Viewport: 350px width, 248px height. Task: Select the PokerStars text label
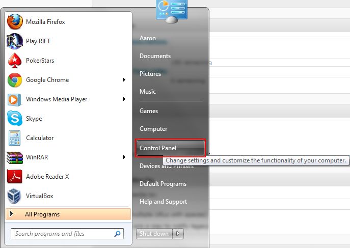(x=40, y=61)
